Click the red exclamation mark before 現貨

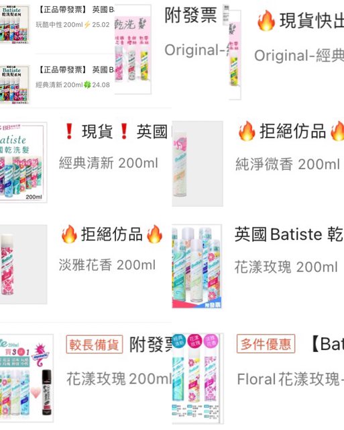(69, 131)
